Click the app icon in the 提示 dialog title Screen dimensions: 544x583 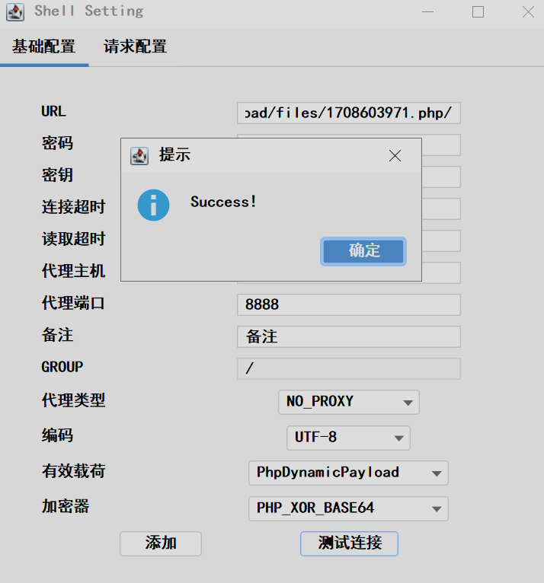[x=139, y=156]
